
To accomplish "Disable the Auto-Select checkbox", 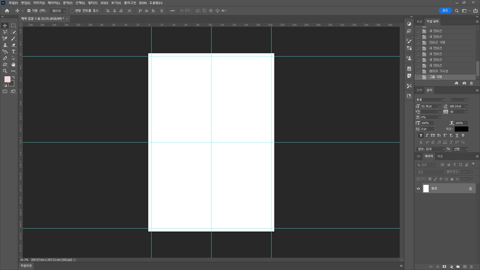I will 29,11.
